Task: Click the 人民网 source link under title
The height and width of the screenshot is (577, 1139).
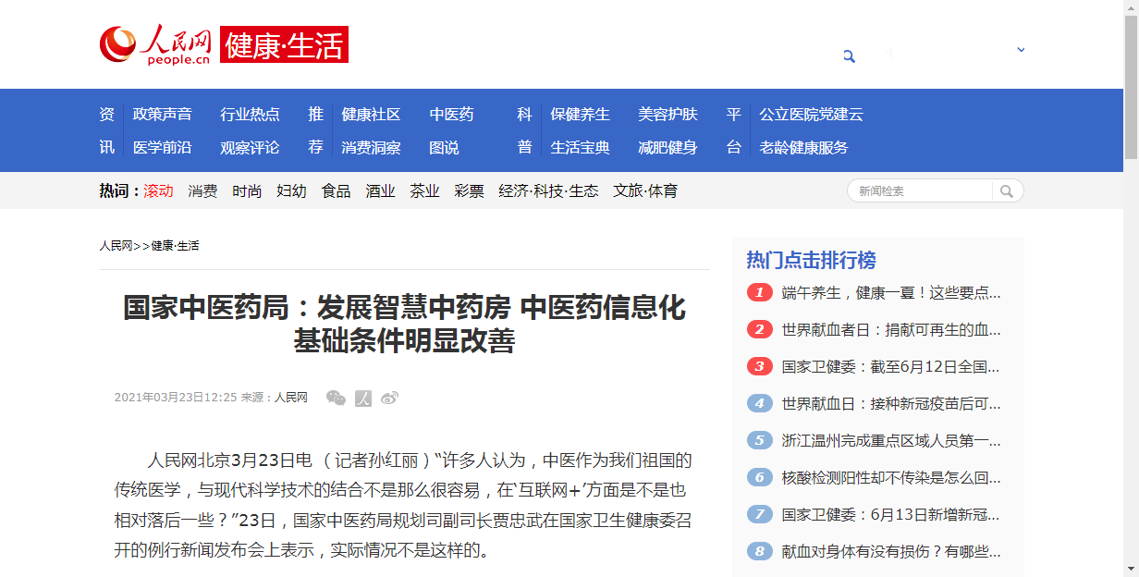Action: pos(291,398)
